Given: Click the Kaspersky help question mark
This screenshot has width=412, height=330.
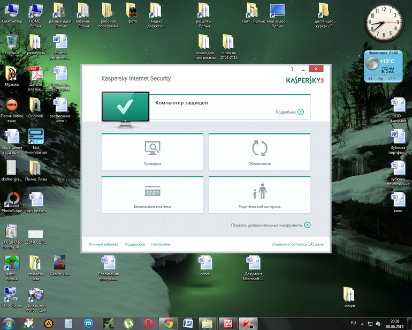Looking at the screenshot, I should [292, 69].
